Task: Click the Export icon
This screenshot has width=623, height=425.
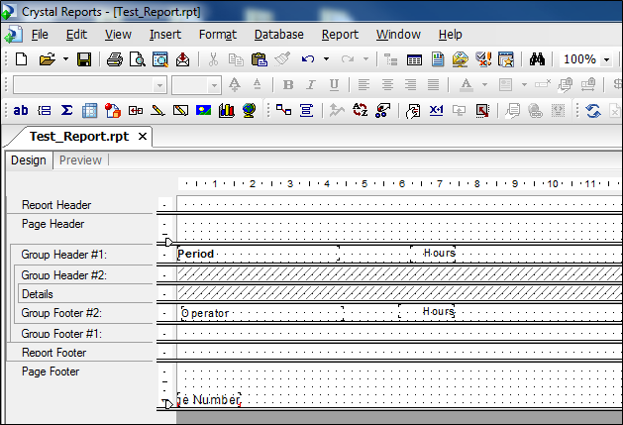Action: (182, 59)
